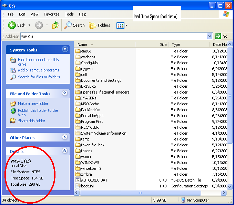Select the token file_bak folder name

coord(93,145)
